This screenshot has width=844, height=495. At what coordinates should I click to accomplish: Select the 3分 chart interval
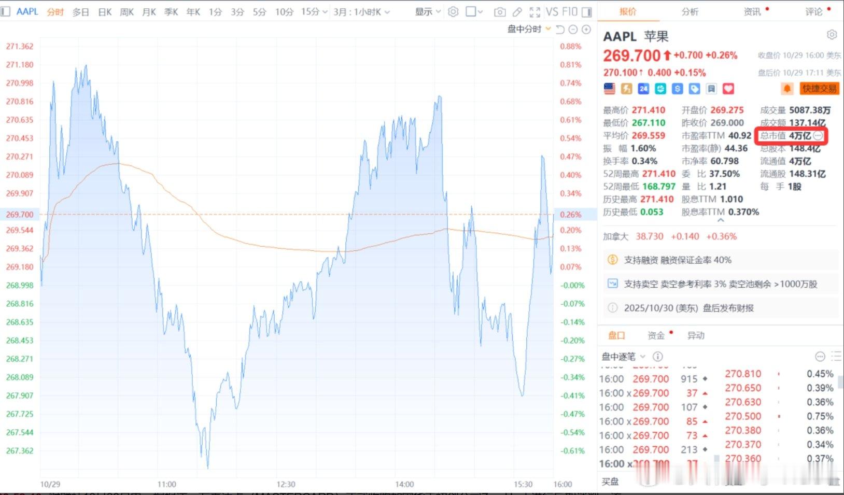(237, 11)
